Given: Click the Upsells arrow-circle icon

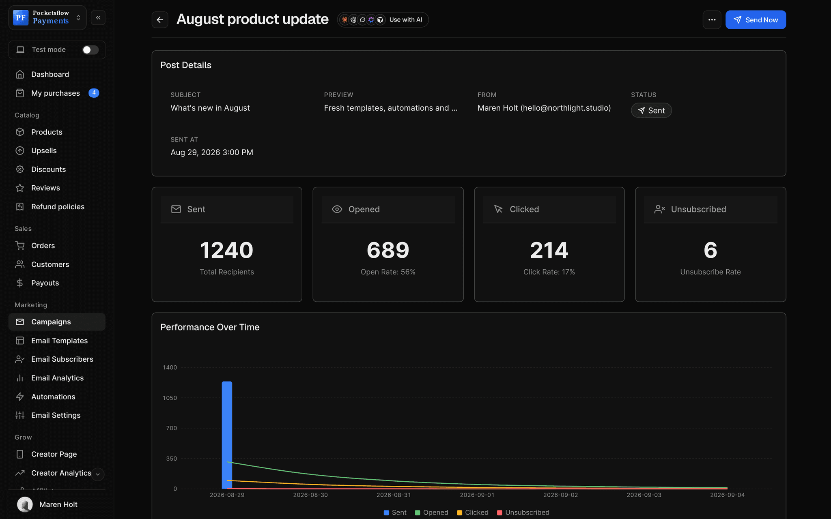Looking at the screenshot, I should point(20,150).
